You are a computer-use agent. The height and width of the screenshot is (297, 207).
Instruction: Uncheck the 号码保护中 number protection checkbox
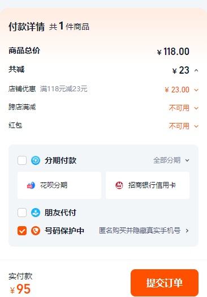pos(22,231)
